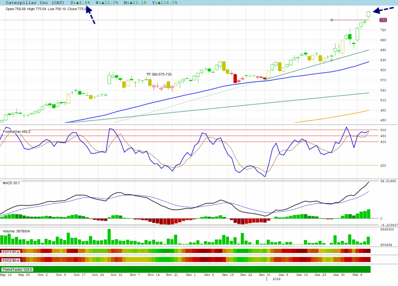Viewport: 398px width, 286px height.
Task: Click the topmost green candlestick near 775
Action: coord(368,14)
